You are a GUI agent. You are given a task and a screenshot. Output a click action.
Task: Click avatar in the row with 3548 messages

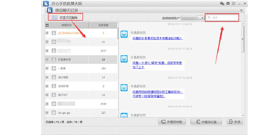(x=53, y=104)
